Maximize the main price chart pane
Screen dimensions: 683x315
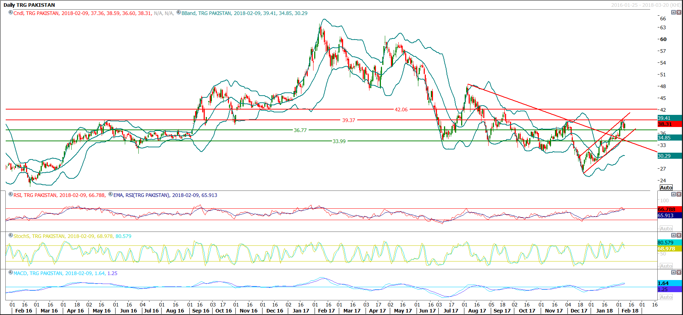tap(673, 12)
